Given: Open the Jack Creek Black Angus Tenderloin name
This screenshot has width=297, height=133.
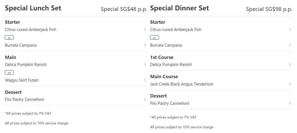Looking at the screenshot, I should pyautogui.click(x=182, y=84).
